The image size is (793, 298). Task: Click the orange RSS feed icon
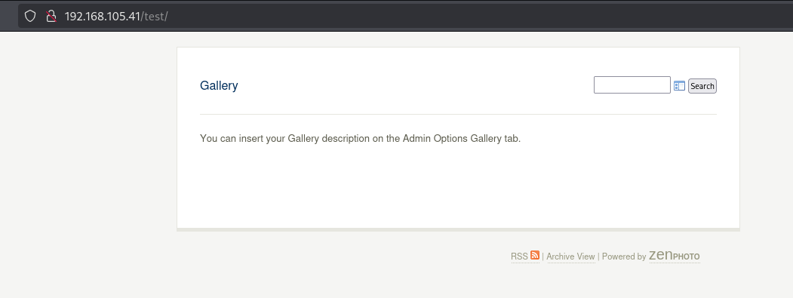[534, 256]
